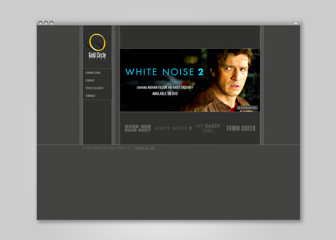Click the Available on DVD text

click(165, 93)
